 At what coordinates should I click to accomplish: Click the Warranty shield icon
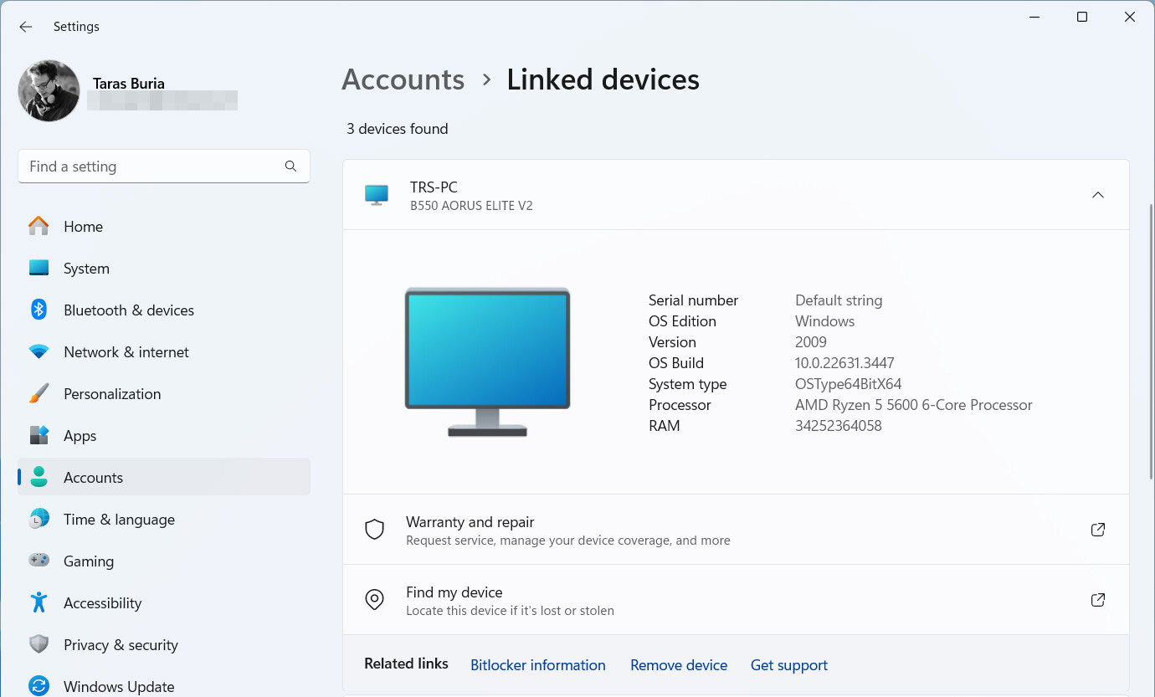(x=374, y=530)
